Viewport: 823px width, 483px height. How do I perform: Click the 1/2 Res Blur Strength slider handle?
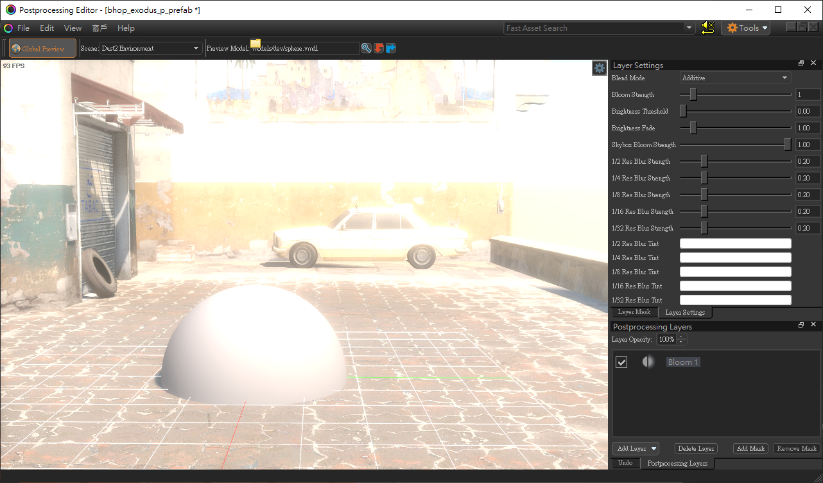pos(704,161)
